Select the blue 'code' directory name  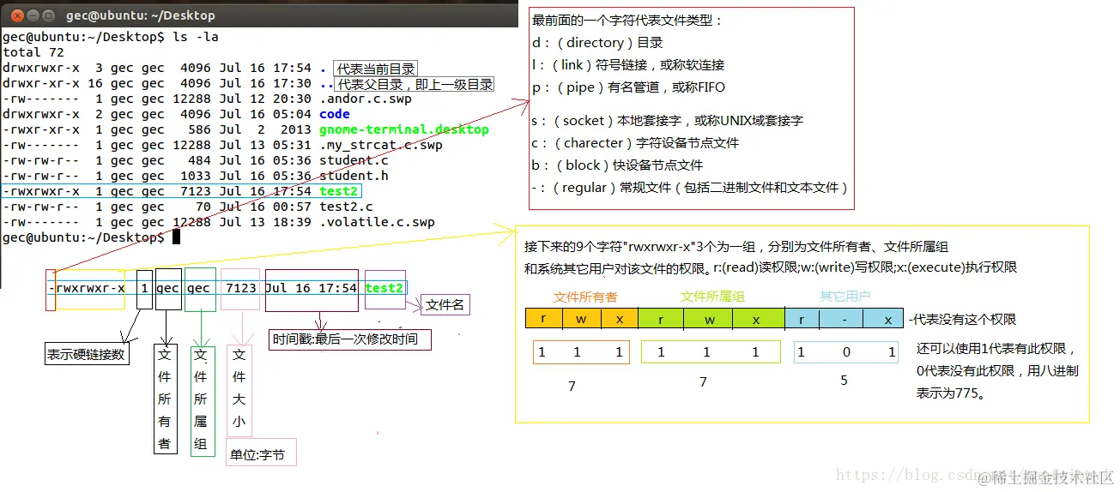point(335,114)
